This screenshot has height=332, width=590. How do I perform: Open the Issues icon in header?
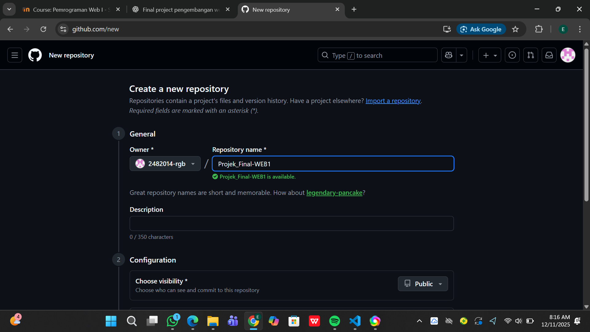tap(512, 55)
